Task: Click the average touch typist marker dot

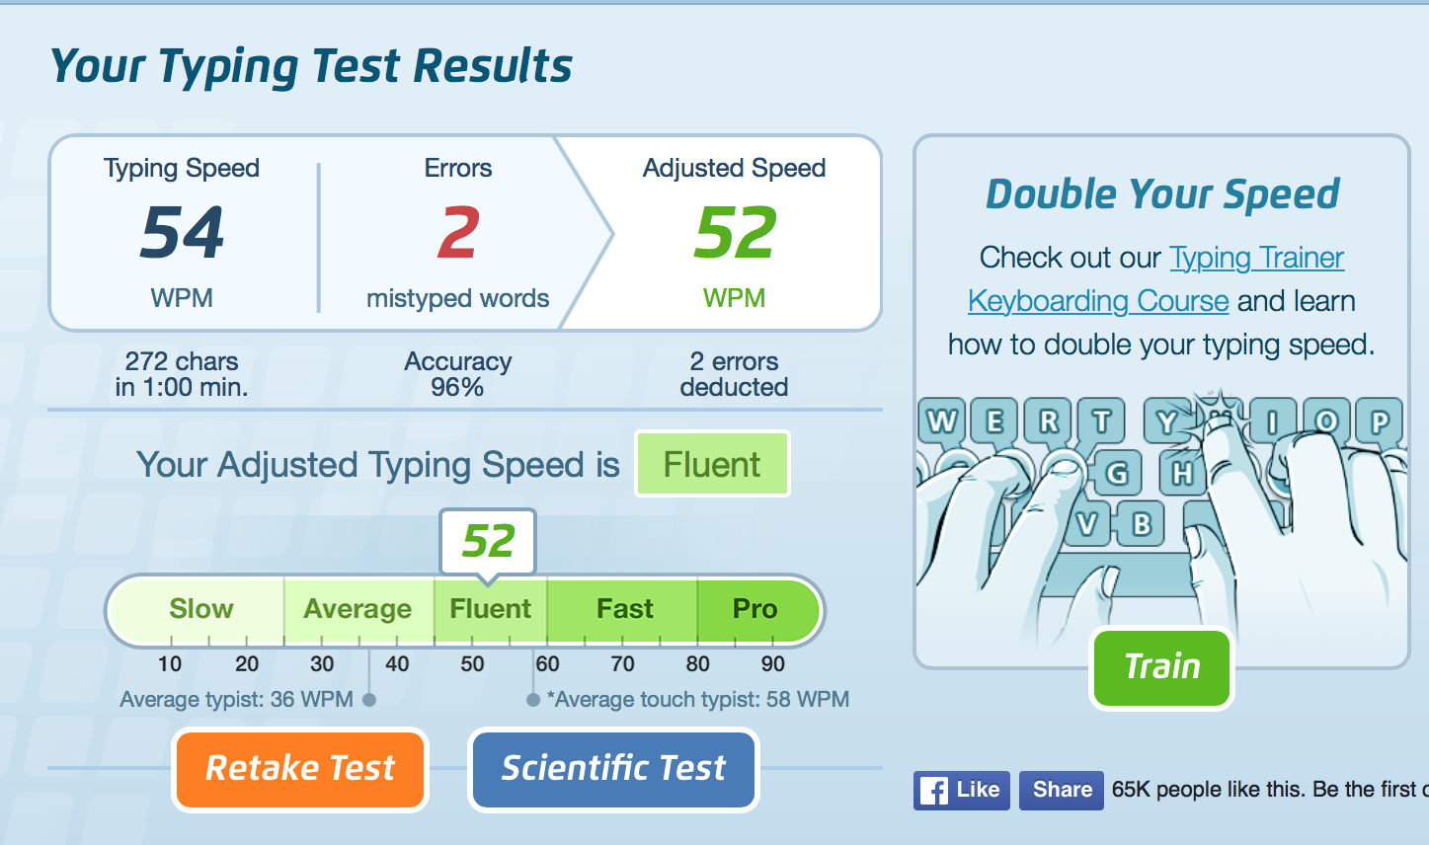Action: click(x=533, y=700)
